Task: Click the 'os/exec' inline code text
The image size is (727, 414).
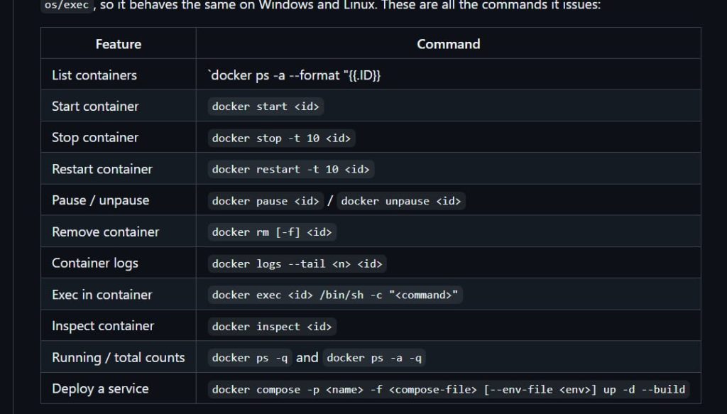Action: pos(67,6)
